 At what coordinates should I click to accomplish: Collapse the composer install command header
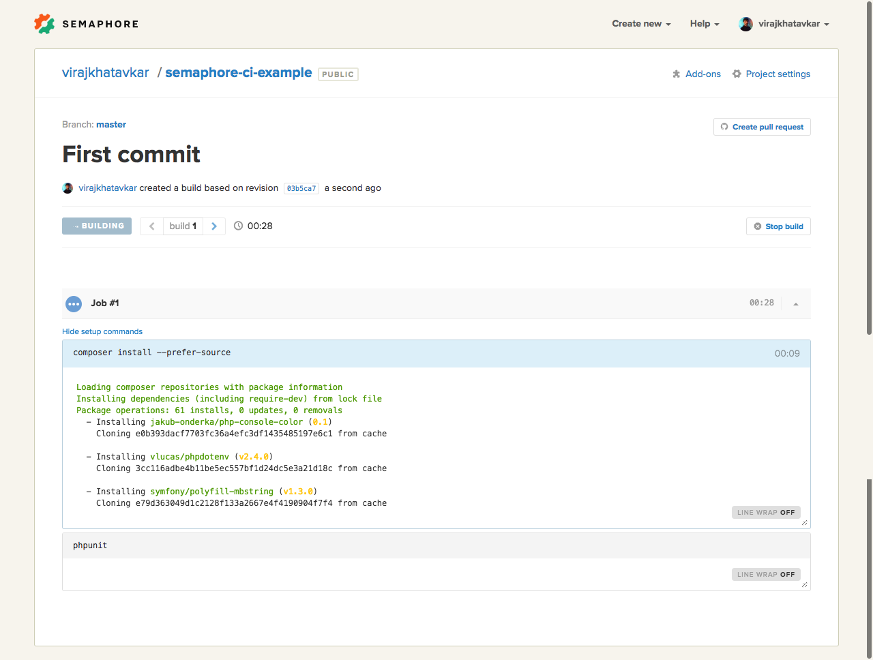coord(436,354)
